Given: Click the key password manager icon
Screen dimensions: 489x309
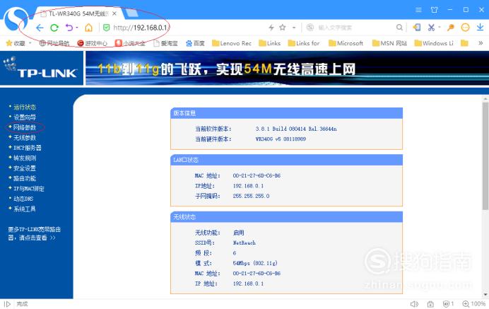Looking at the screenshot, I should click(450, 28).
